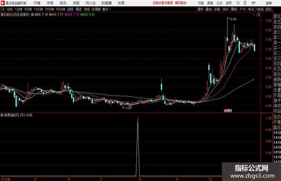Switch to 1分钟 chart period
This screenshot has width=281, height=181.
(18, 9)
